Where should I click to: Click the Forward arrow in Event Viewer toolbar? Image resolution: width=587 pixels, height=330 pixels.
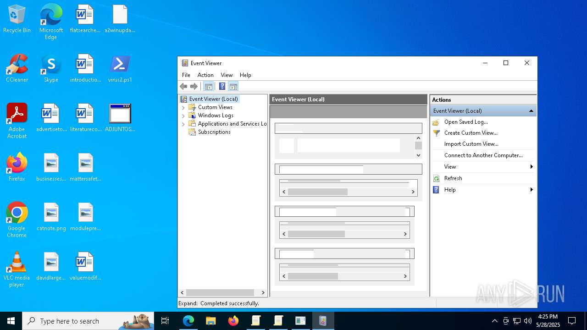coord(194,86)
